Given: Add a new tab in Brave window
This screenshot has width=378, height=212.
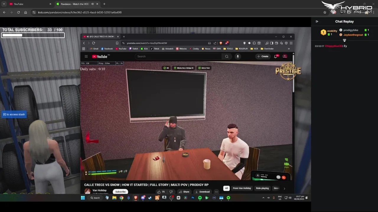Looking at the screenshot, I should (124, 37).
